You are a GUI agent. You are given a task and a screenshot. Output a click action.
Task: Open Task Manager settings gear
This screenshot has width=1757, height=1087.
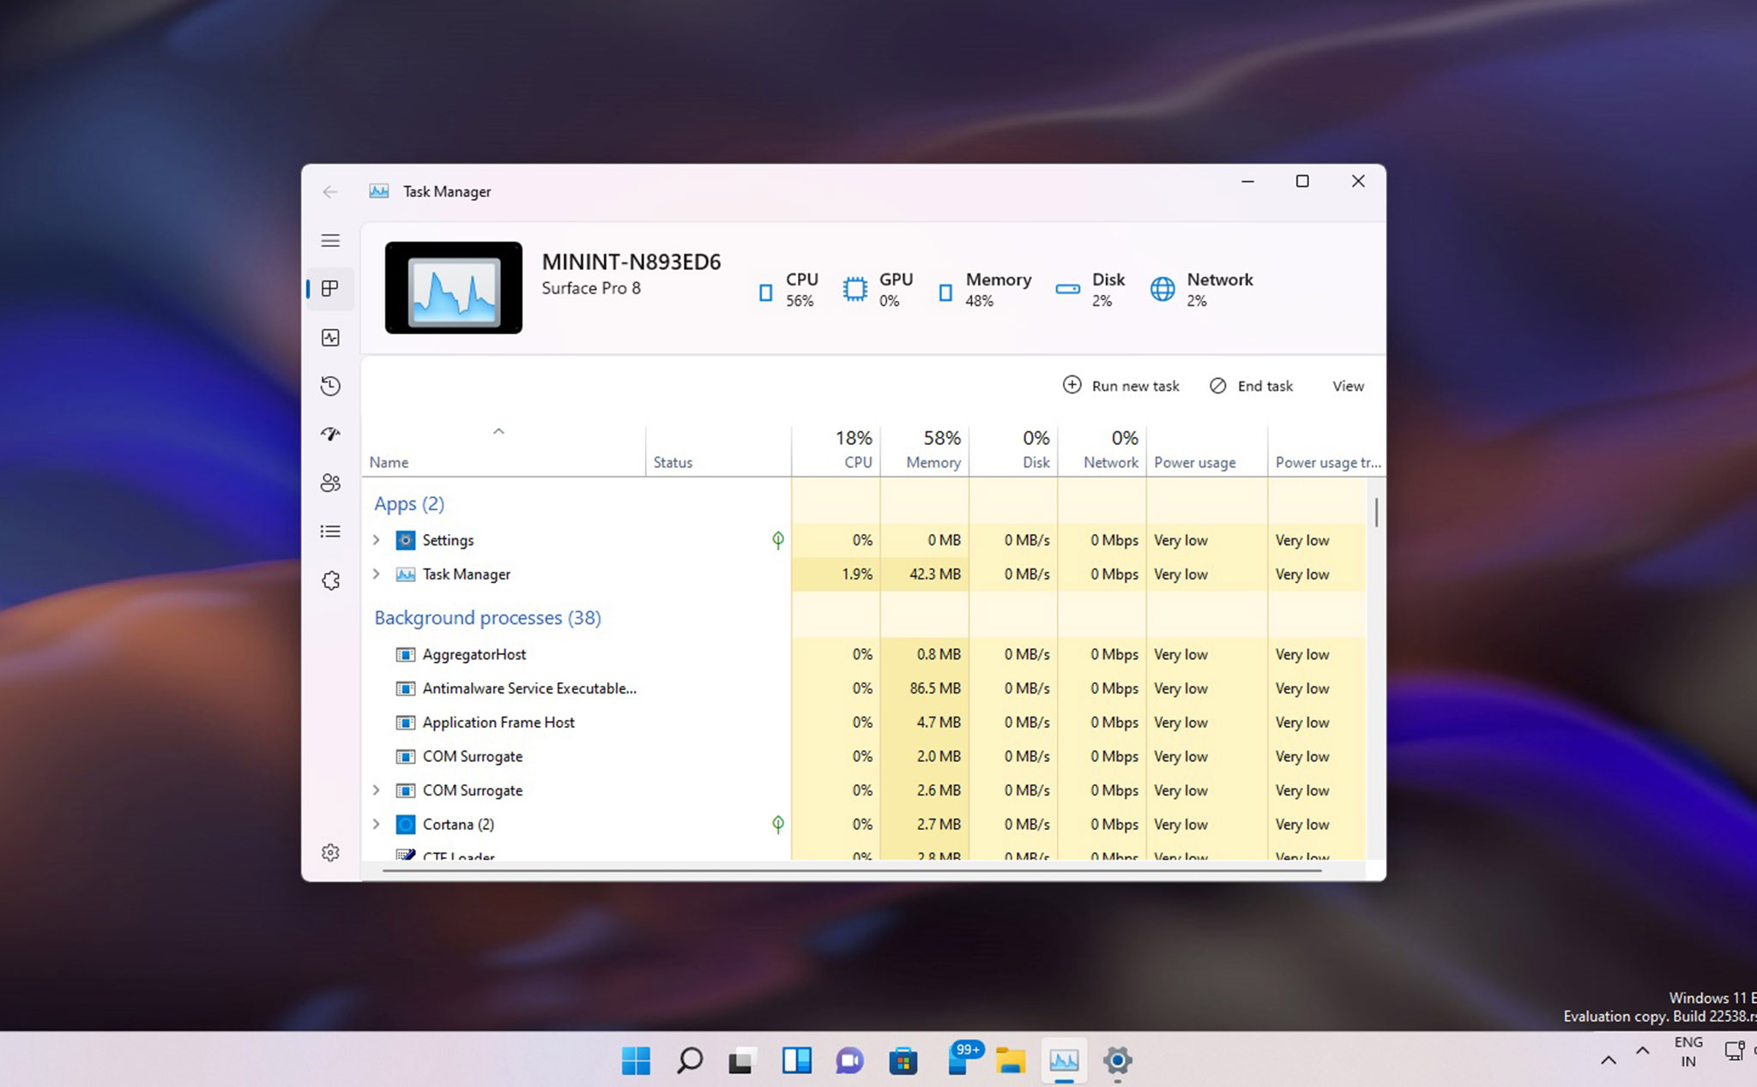(330, 852)
